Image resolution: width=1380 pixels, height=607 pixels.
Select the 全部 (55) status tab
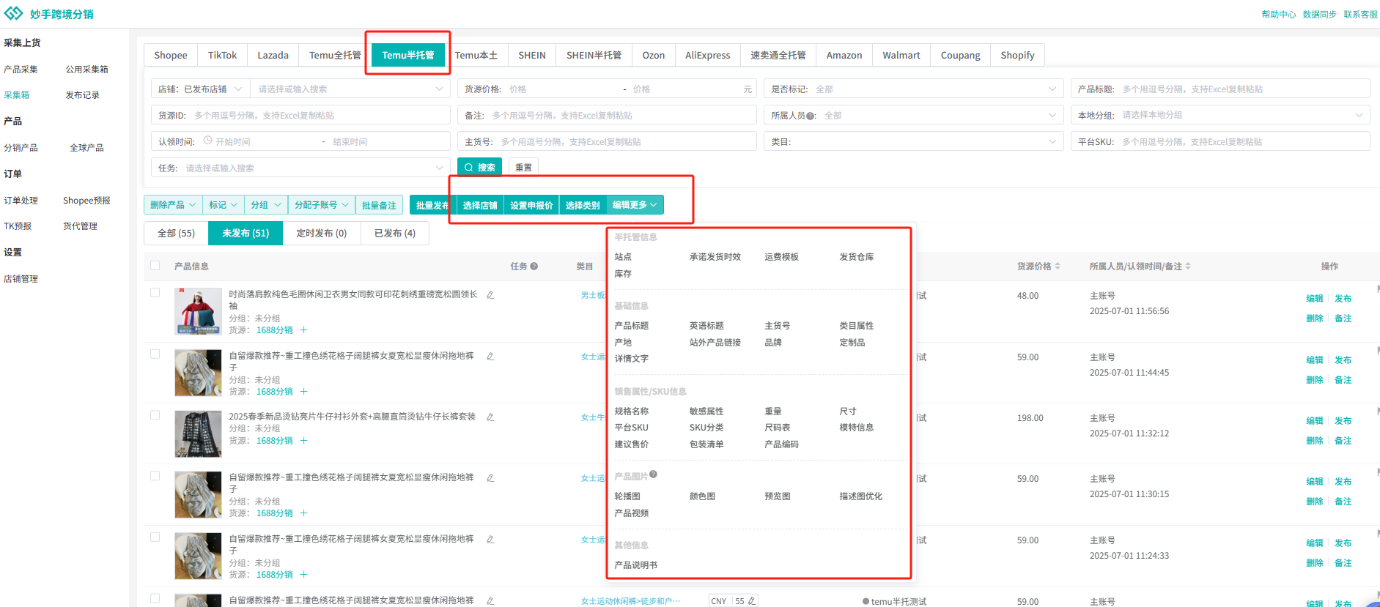176,233
